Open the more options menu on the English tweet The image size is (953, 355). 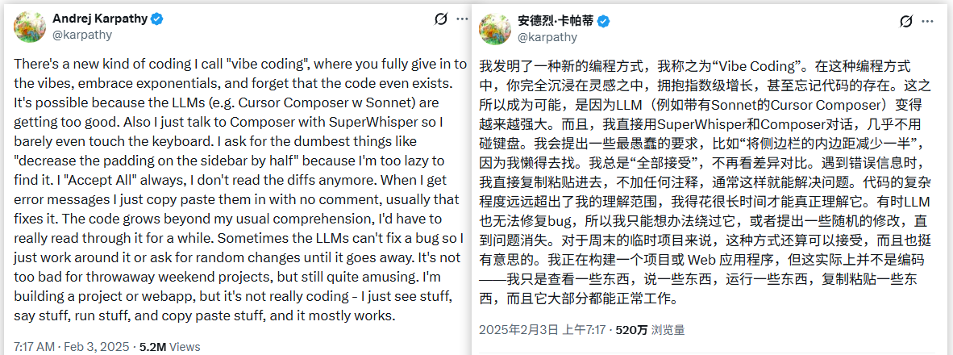pos(461,19)
